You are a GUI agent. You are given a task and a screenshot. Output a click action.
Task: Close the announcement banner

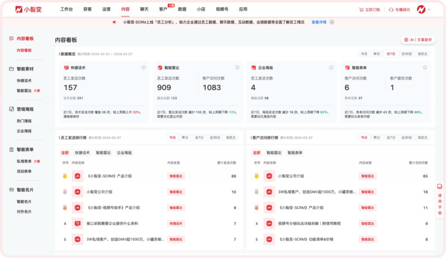[x=331, y=22]
